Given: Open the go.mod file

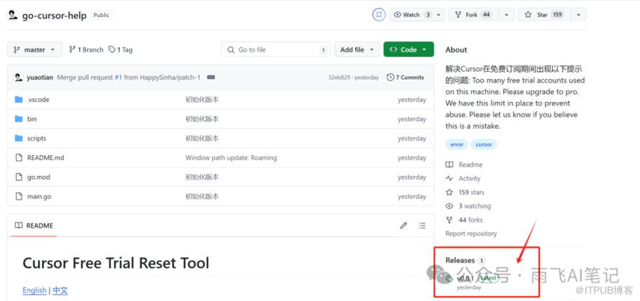Looking at the screenshot, I should pos(39,177).
